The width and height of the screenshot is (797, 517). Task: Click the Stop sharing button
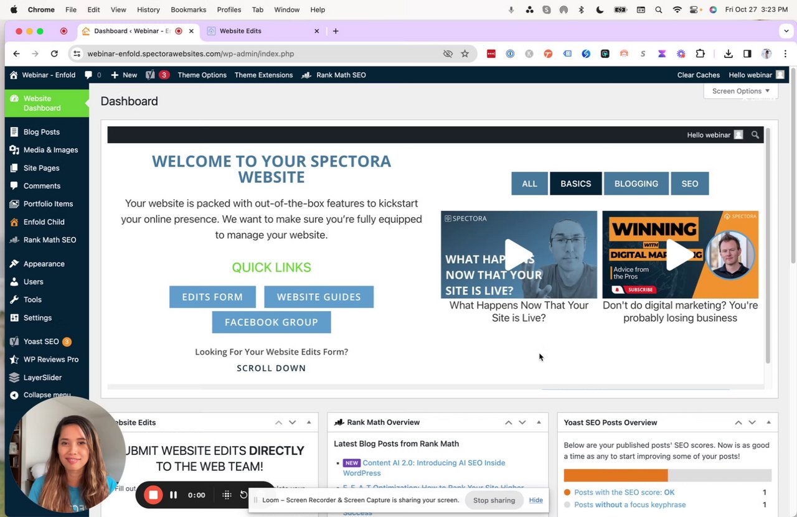click(494, 500)
